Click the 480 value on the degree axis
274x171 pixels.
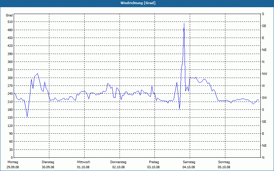click(x=11, y=30)
